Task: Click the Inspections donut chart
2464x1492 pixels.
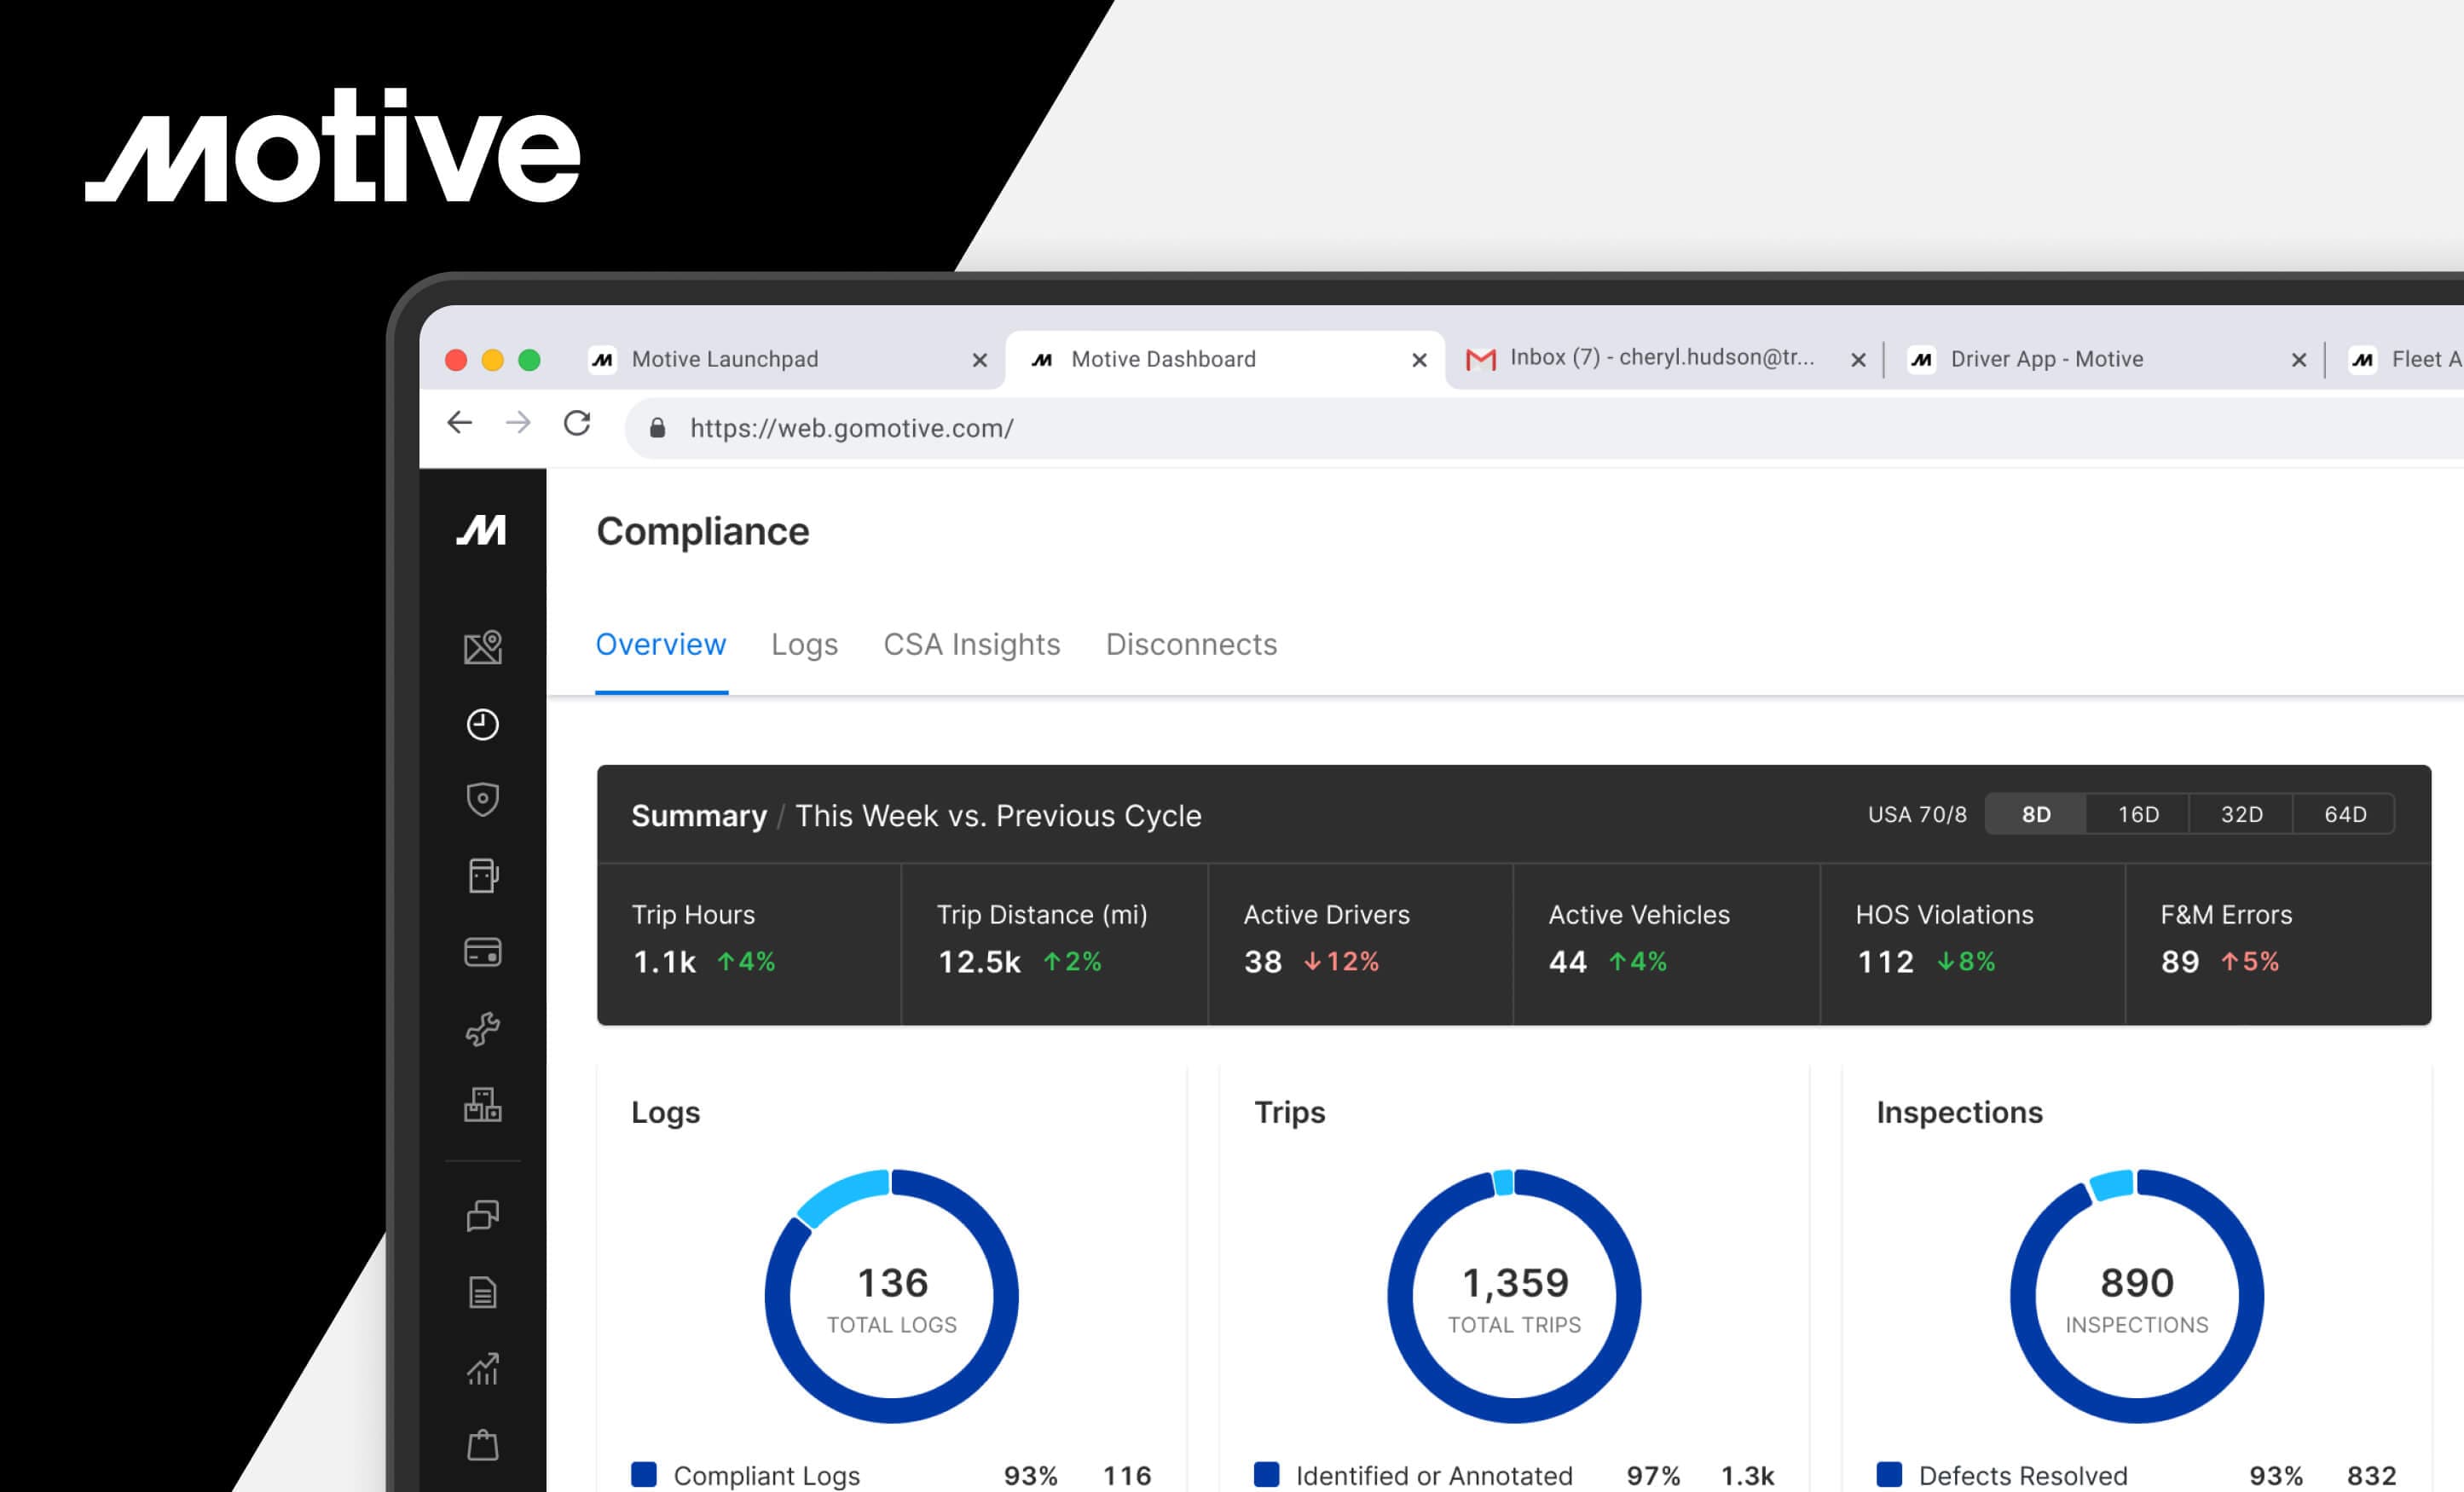Action: pos(2137,1296)
